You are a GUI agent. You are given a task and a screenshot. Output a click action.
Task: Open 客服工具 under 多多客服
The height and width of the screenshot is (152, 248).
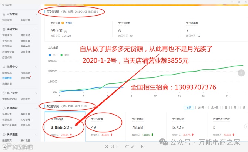[x=25, y=114]
